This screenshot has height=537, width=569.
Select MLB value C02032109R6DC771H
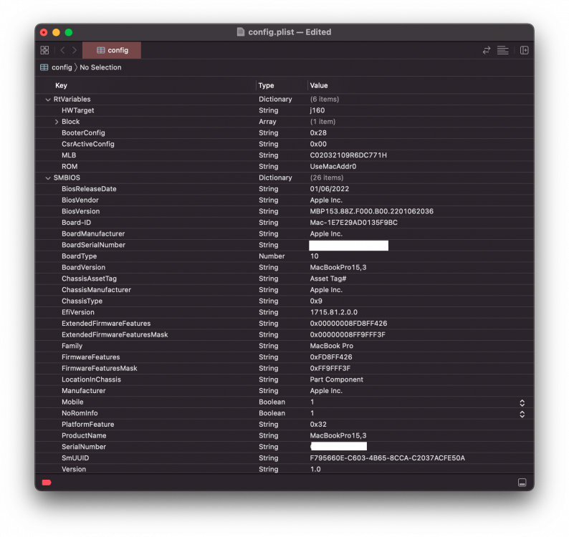(x=348, y=155)
